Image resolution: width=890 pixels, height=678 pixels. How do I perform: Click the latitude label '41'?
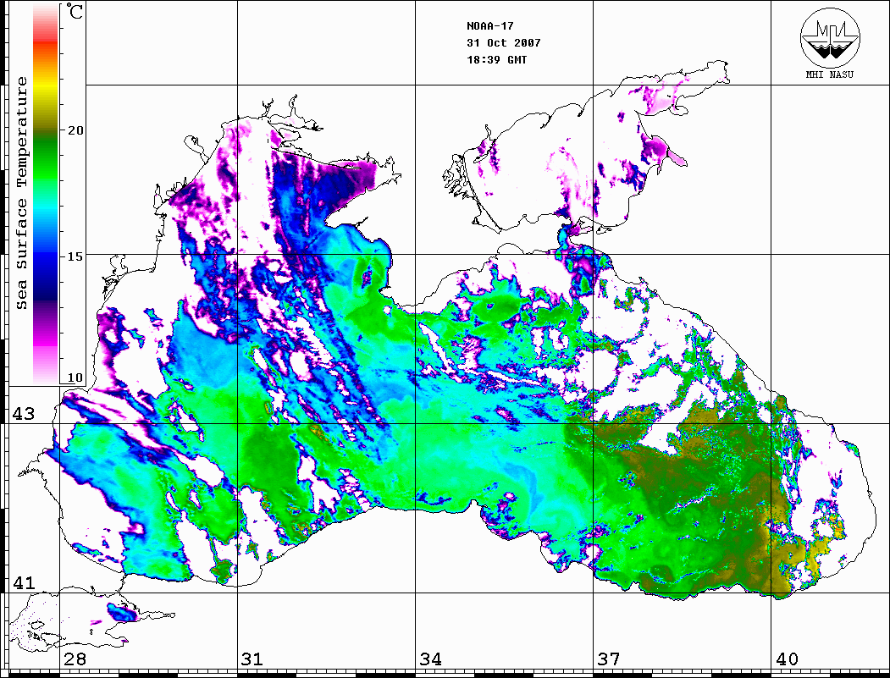(x=23, y=583)
